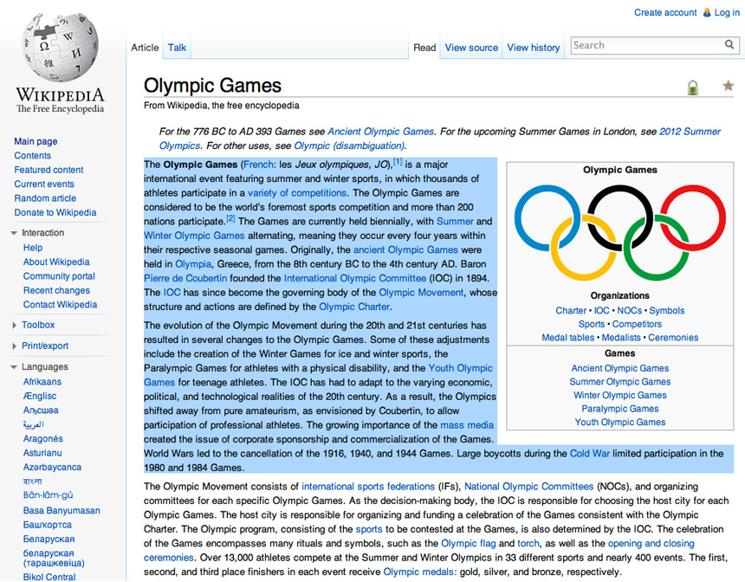Image resolution: width=745 pixels, height=582 pixels.
Task: Open the Contents sidebar link
Action: [x=32, y=155]
